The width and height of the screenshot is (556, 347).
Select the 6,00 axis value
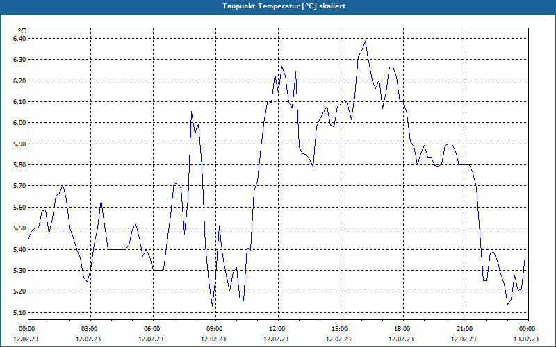19,123
